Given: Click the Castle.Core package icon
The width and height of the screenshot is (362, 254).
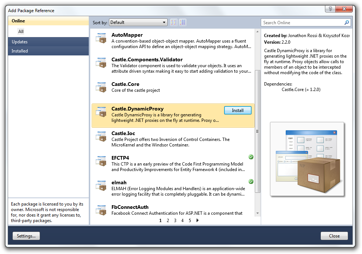Looking at the screenshot, I should pyautogui.click(x=101, y=87).
